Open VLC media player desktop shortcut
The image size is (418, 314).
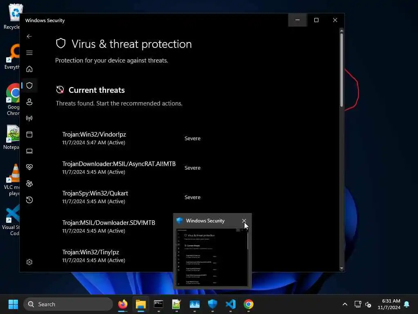(11, 180)
